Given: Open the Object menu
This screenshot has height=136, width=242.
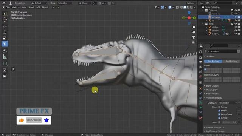Looking at the screenshot, I should click(x=45, y=7).
